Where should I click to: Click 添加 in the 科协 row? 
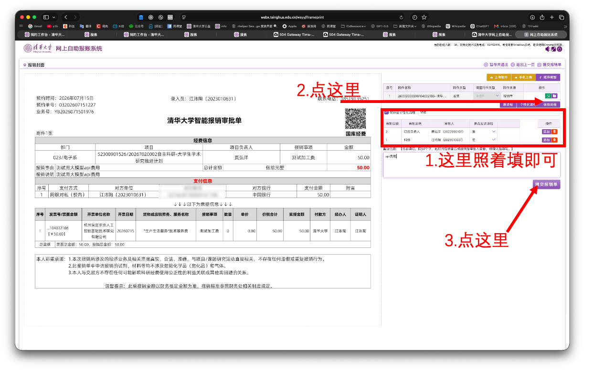[x=546, y=140]
